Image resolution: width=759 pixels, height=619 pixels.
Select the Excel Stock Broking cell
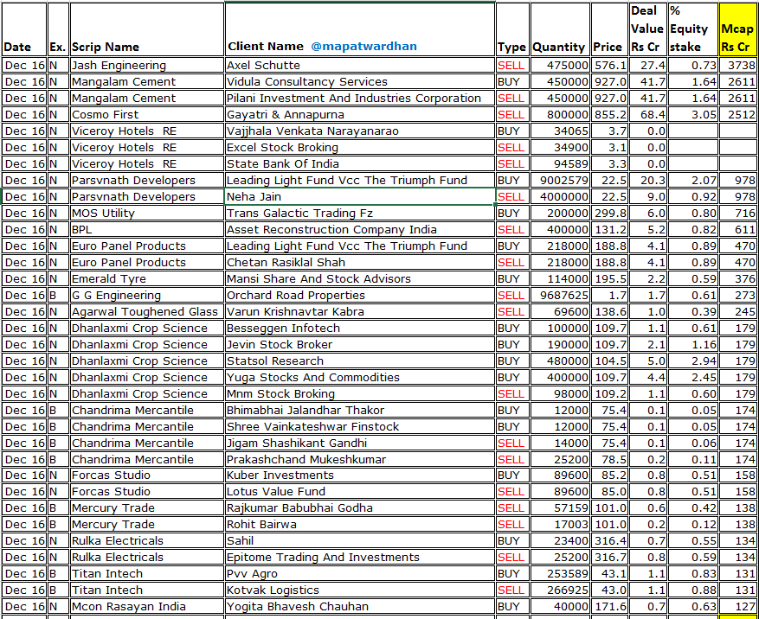[360, 148]
